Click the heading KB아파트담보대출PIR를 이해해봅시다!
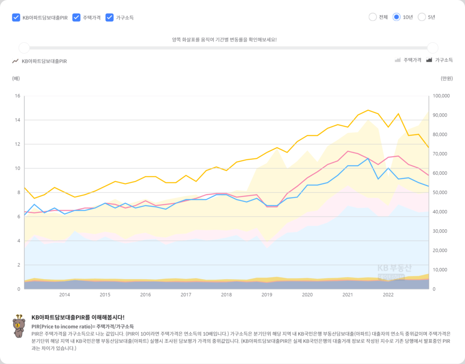 (x=78, y=317)
